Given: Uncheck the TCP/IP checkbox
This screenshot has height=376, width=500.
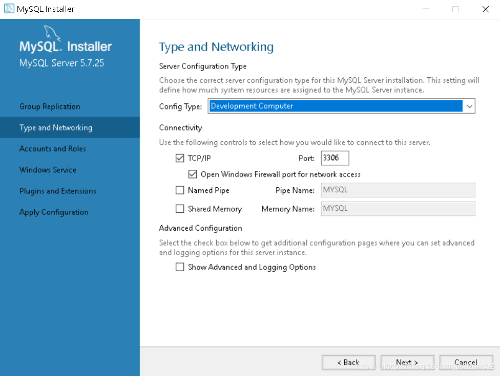Looking at the screenshot, I should click(x=180, y=158).
